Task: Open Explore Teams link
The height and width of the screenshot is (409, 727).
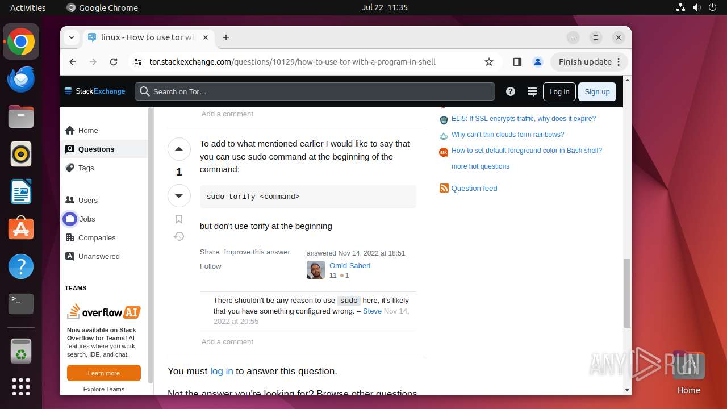Action: pyautogui.click(x=104, y=389)
